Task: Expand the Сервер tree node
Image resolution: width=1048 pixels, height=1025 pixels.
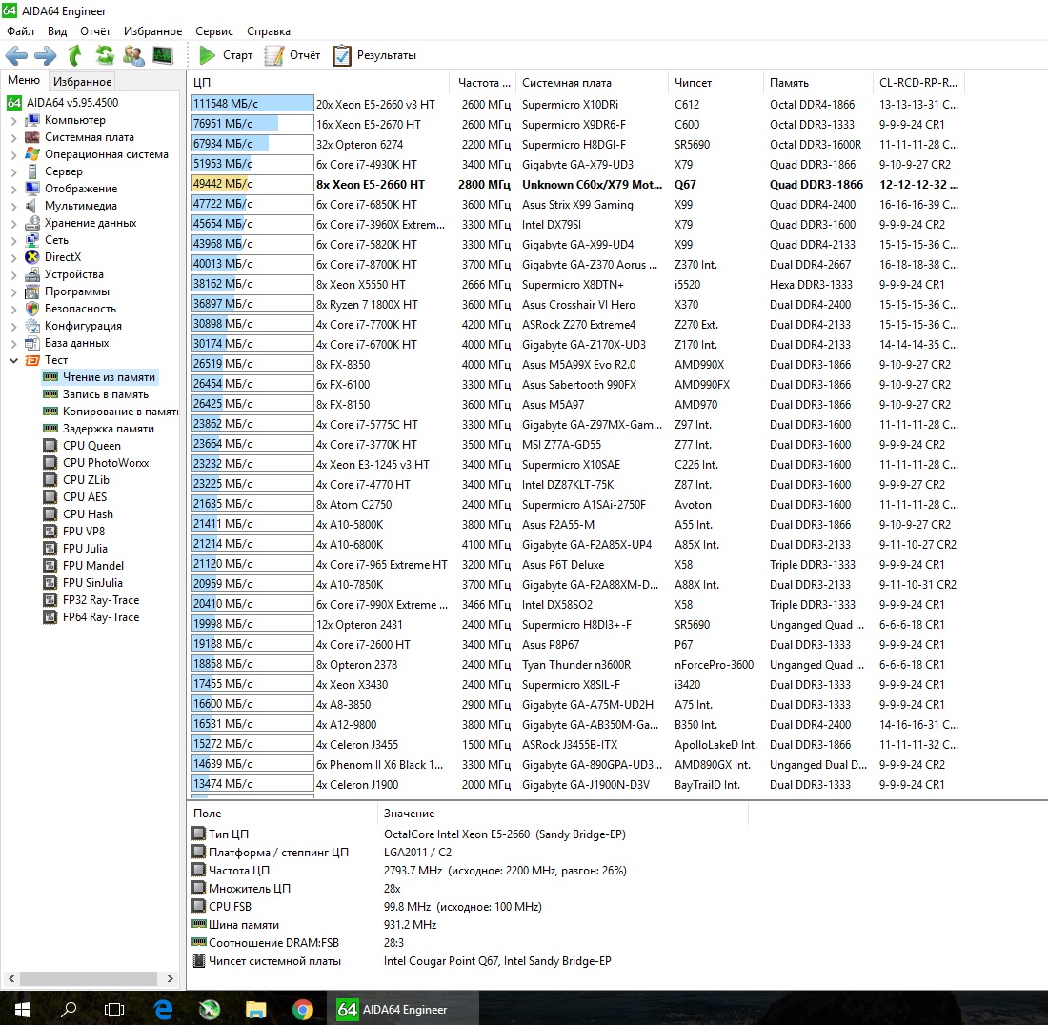Action: click(x=13, y=172)
